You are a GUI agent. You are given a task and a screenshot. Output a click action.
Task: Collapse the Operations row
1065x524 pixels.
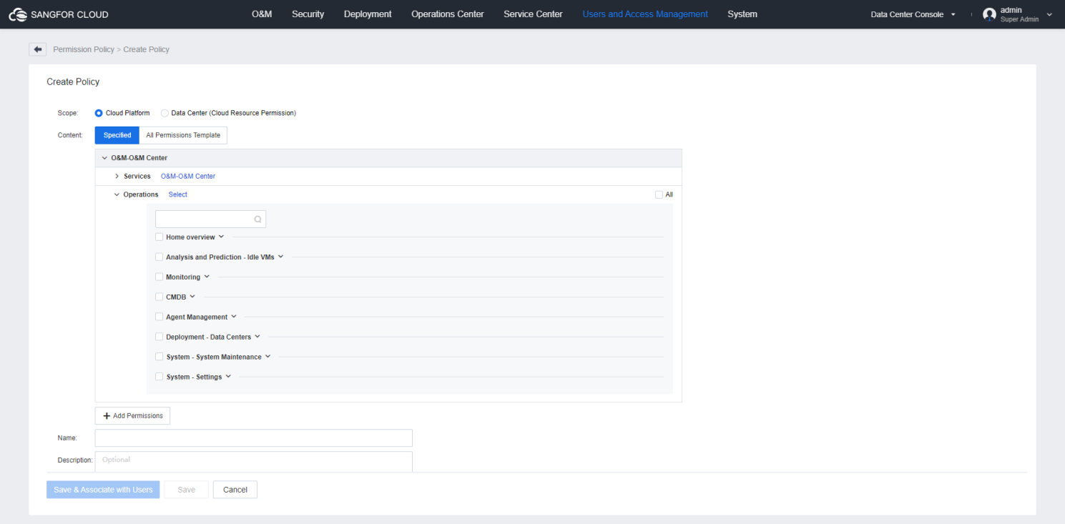click(117, 194)
